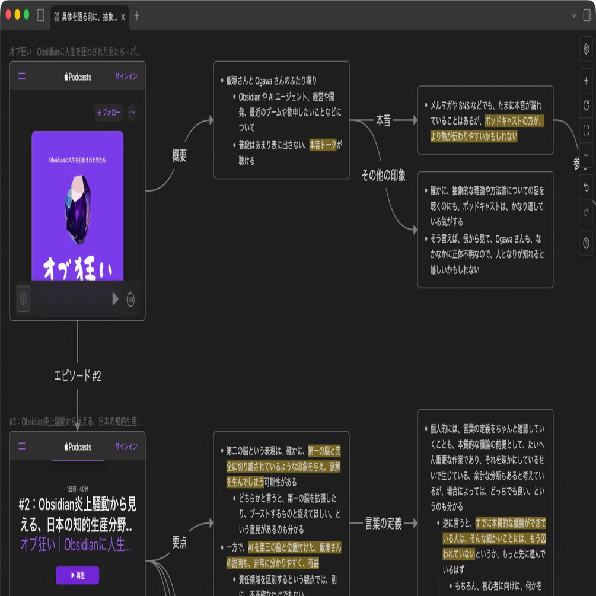Select the エピソード #2 edge label
The width and height of the screenshot is (596, 596).
click(78, 376)
